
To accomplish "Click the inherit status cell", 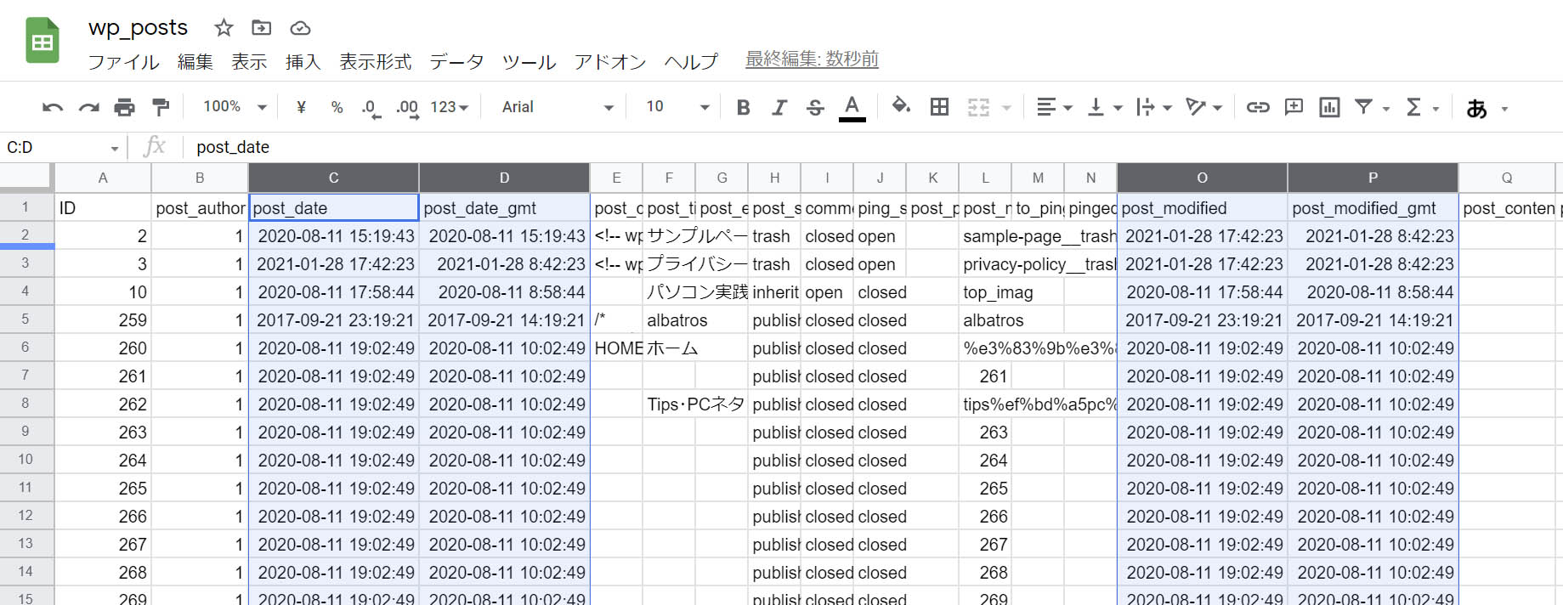I will (x=774, y=292).
